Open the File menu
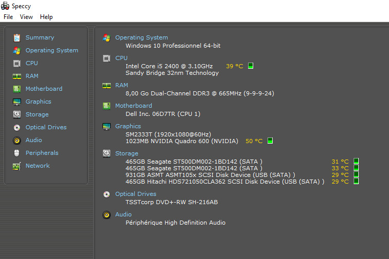This screenshot has height=259, width=389. pos(8,17)
